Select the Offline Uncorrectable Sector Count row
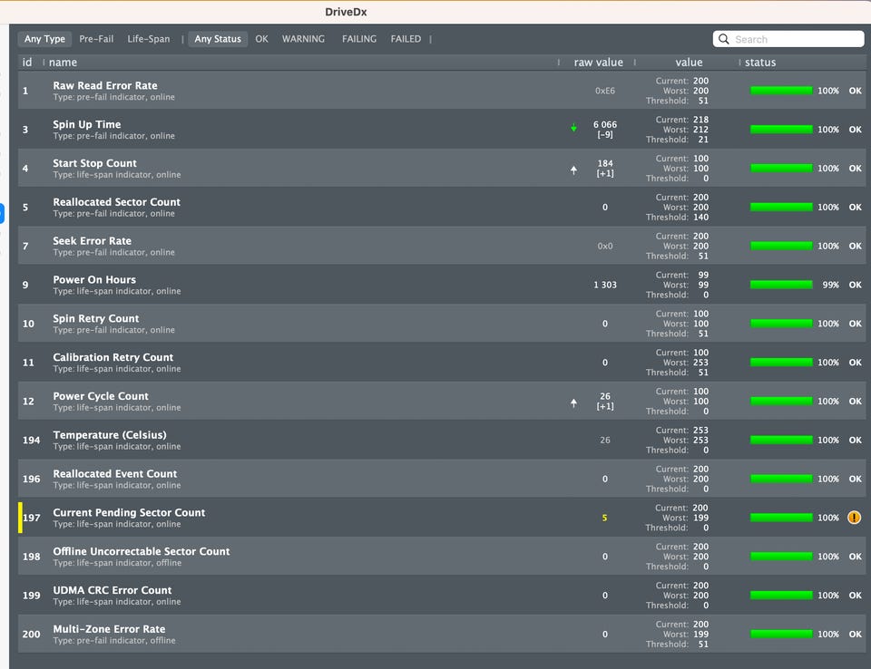This screenshot has width=871, height=669. 442,557
